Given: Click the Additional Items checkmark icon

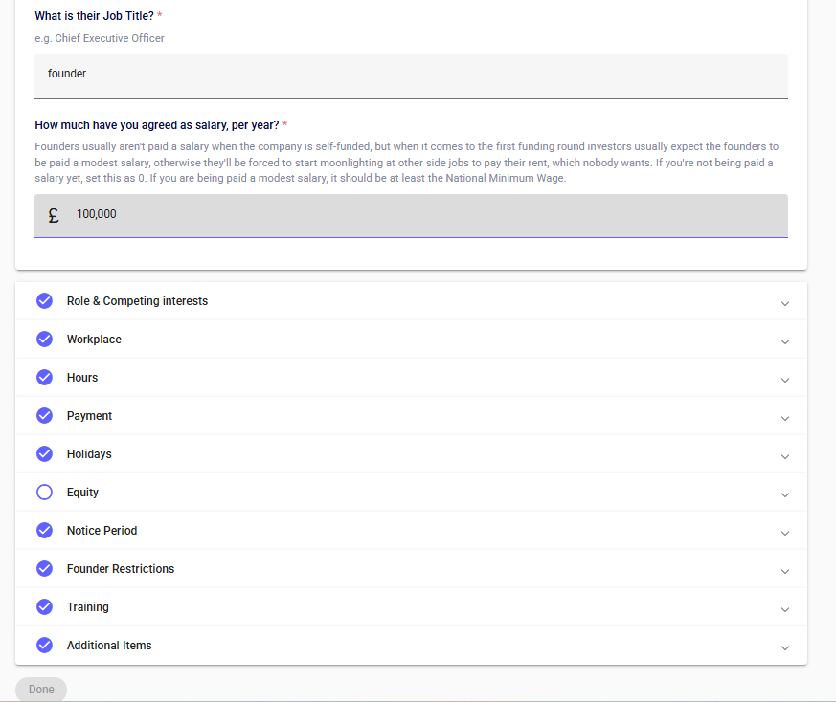Looking at the screenshot, I should [x=44, y=646].
